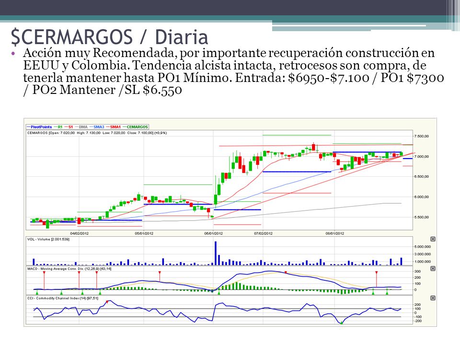Click the 7.500,00 price axis label
This screenshot has width=460, height=345.
(x=422, y=137)
